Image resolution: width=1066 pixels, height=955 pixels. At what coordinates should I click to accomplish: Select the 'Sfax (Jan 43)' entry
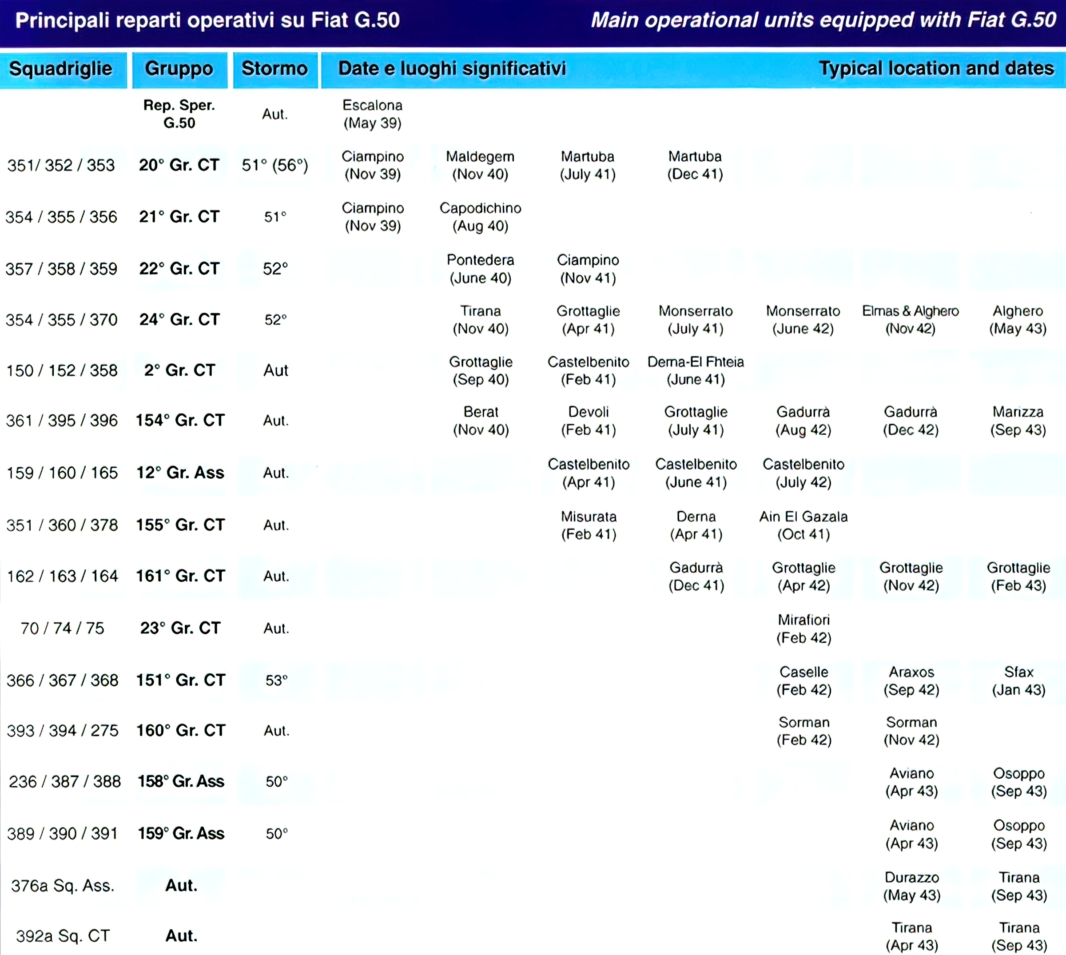(x=1018, y=680)
